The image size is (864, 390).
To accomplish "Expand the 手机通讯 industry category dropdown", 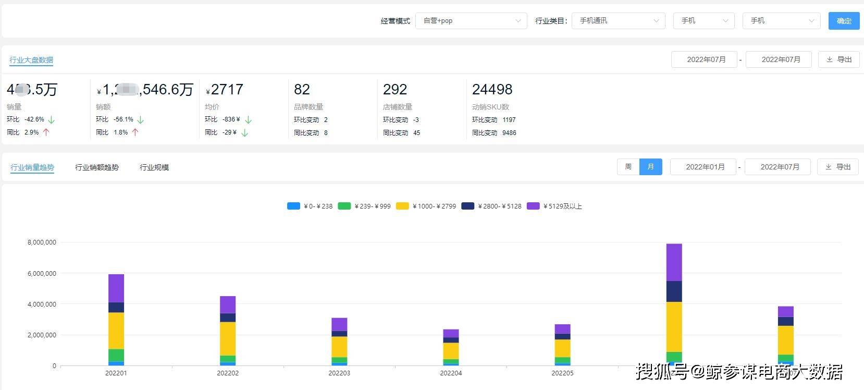I will pos(618,21).
